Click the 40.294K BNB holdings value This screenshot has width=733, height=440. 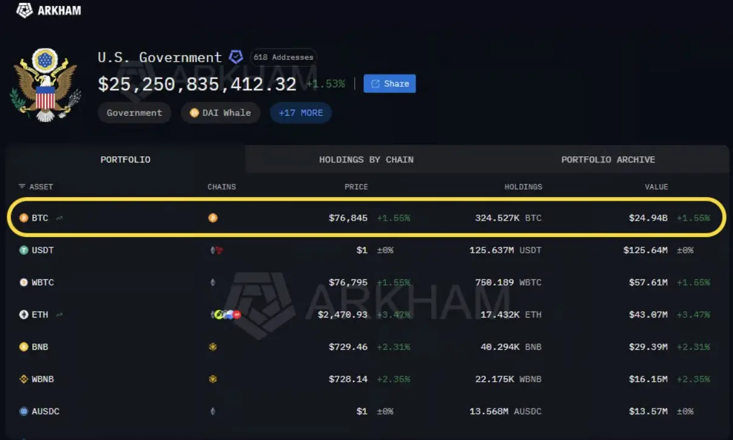(511, 347)
